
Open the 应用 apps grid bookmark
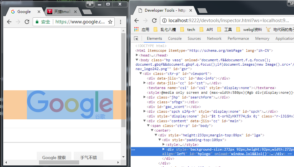click(142, 29)
